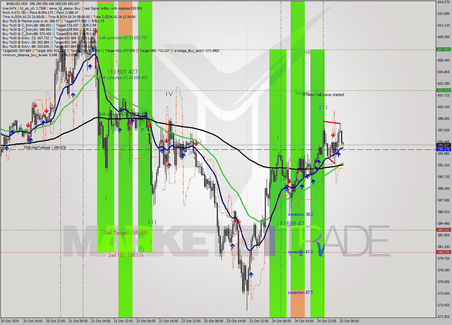
Task: Click the '22 Oct 14:00' time axis label
Action: [x=168, y=321]
